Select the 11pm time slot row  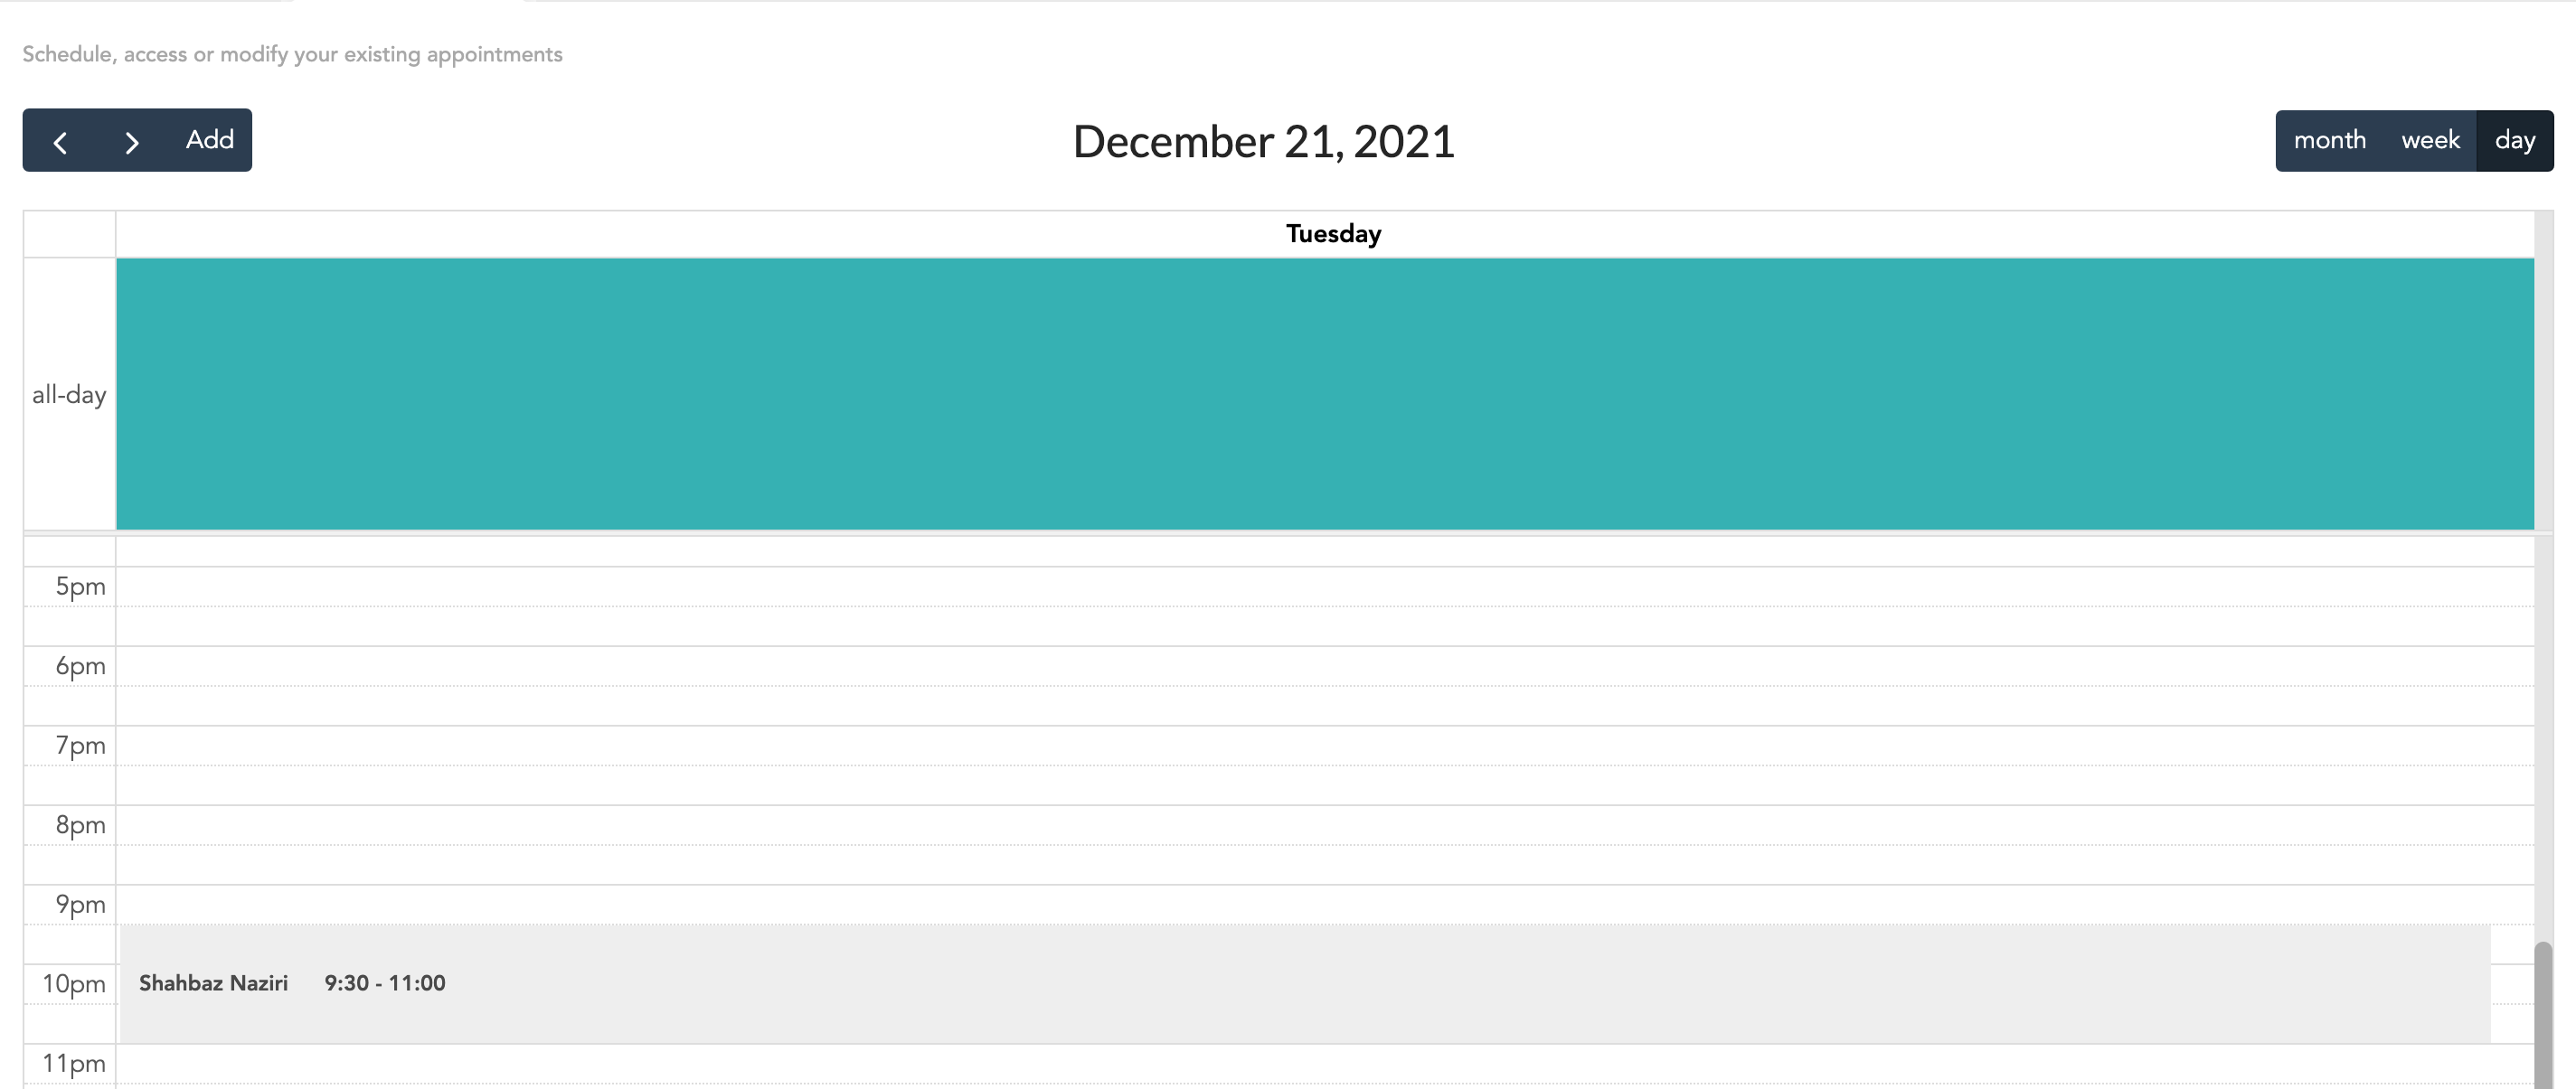(x=1324, y=1064)
